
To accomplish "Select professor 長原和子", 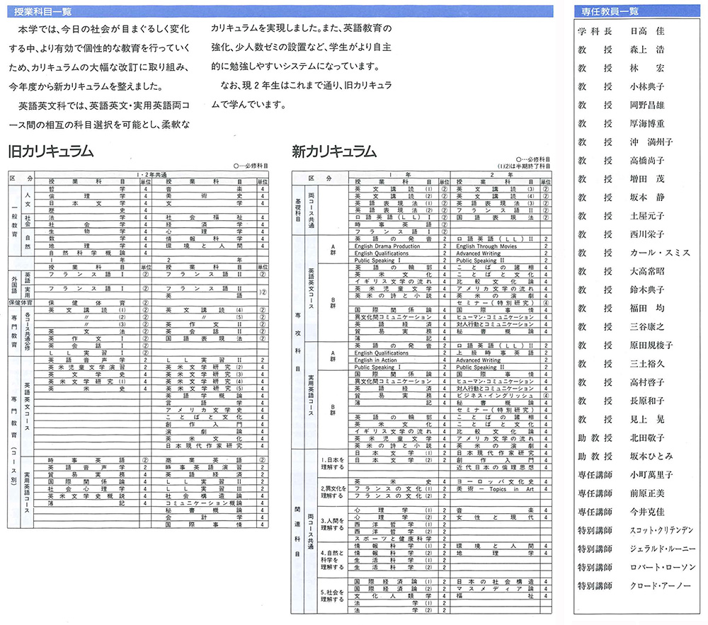I will pyautogui.click(x=647, y=401).
